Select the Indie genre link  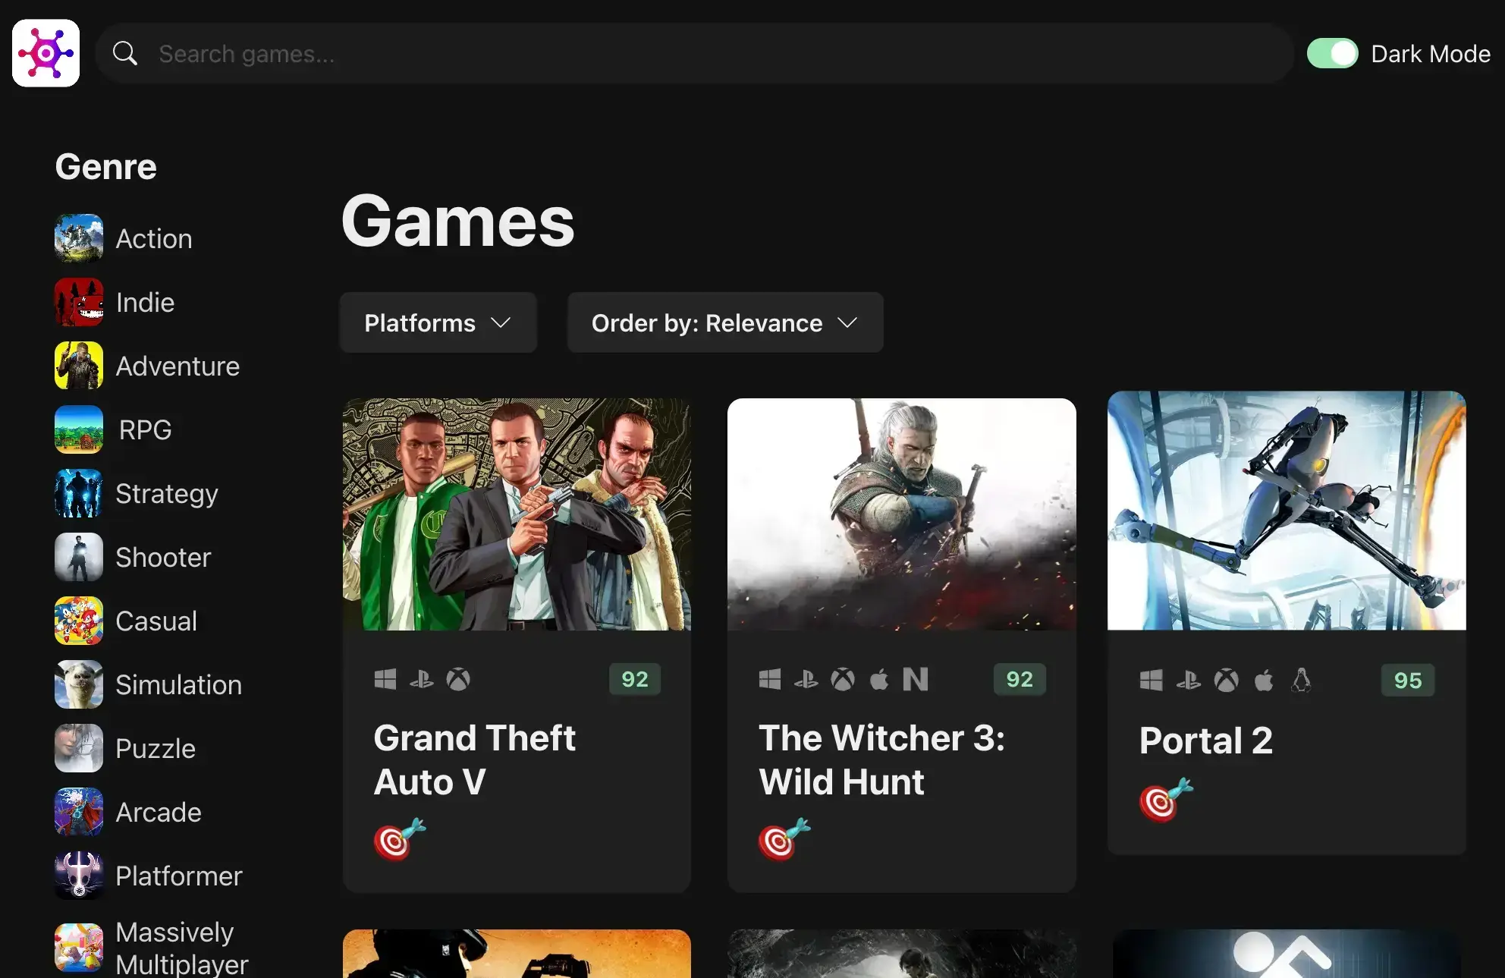(145, 303)
